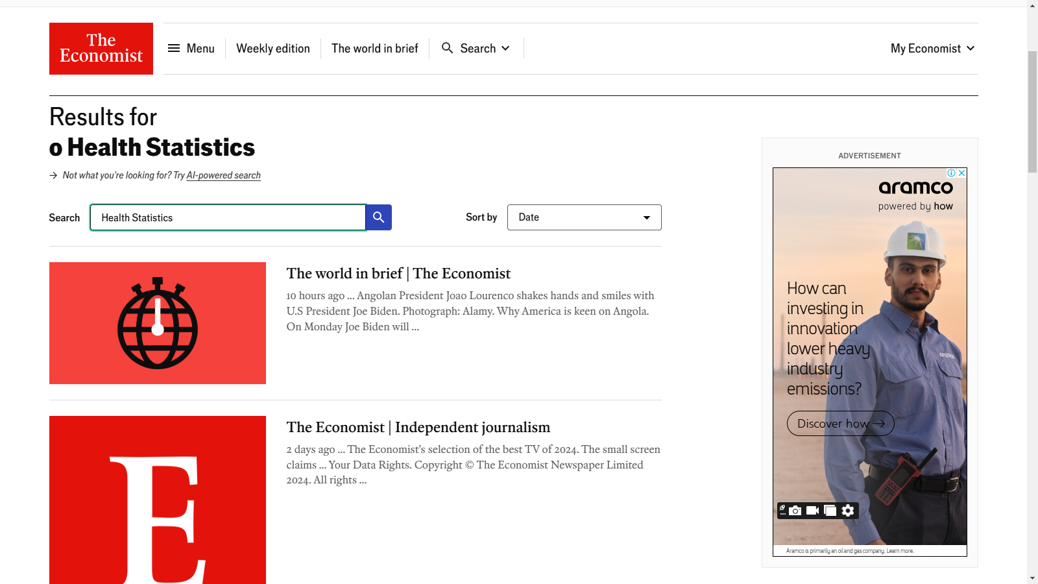Open the hamburger Menu
The width and height of the screenshot is (1038, 584).
click(191, 49)
